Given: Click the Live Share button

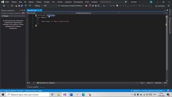Looking at the screenshot, I should pos(160,6).
